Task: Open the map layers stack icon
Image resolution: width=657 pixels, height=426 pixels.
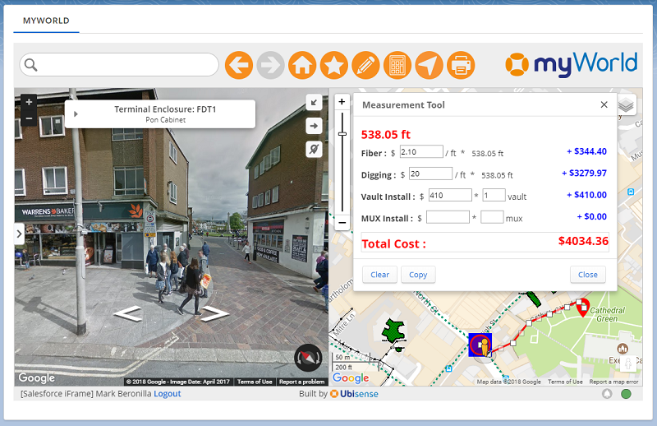Action: click(626, 104)
